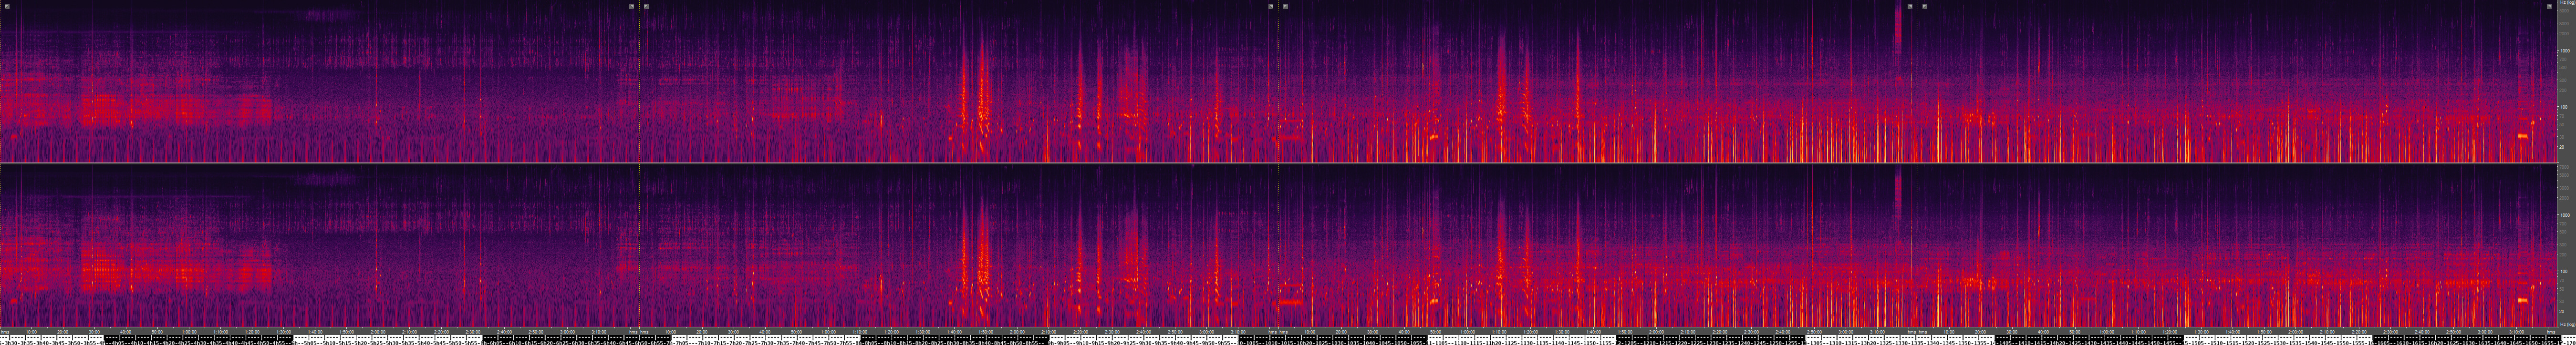Click the 1000 Hz mark on upper channel scale
This screenshot has width=2576, height=345.
click(x=2564, y=50)
